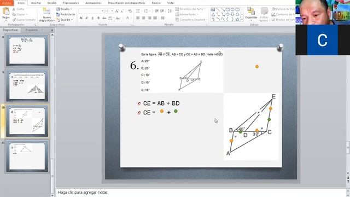
Task: Toggle underline (S) formatting
Action: tap(92, 18)
